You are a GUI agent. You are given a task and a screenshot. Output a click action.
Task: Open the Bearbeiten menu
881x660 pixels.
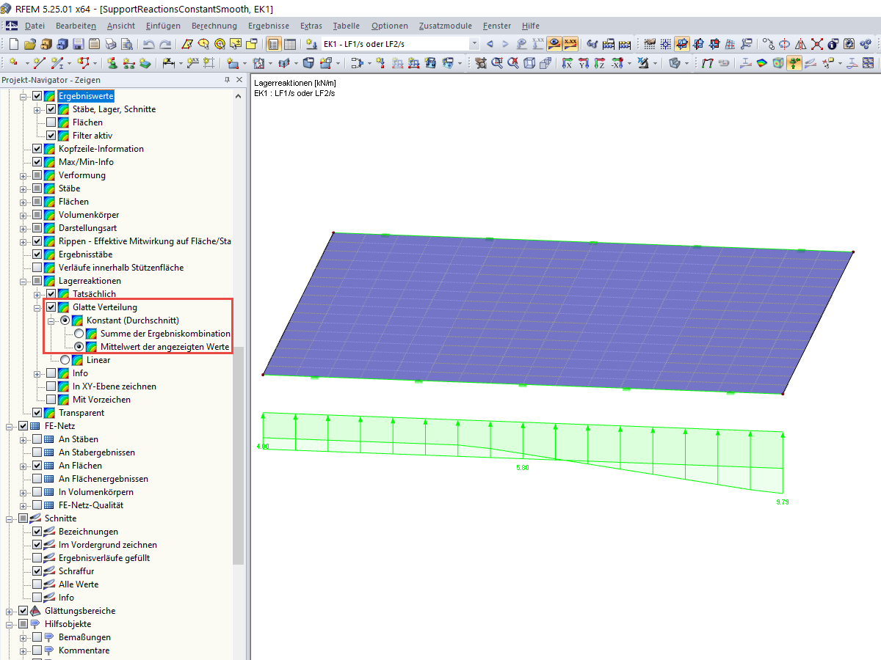coord(76,26)
